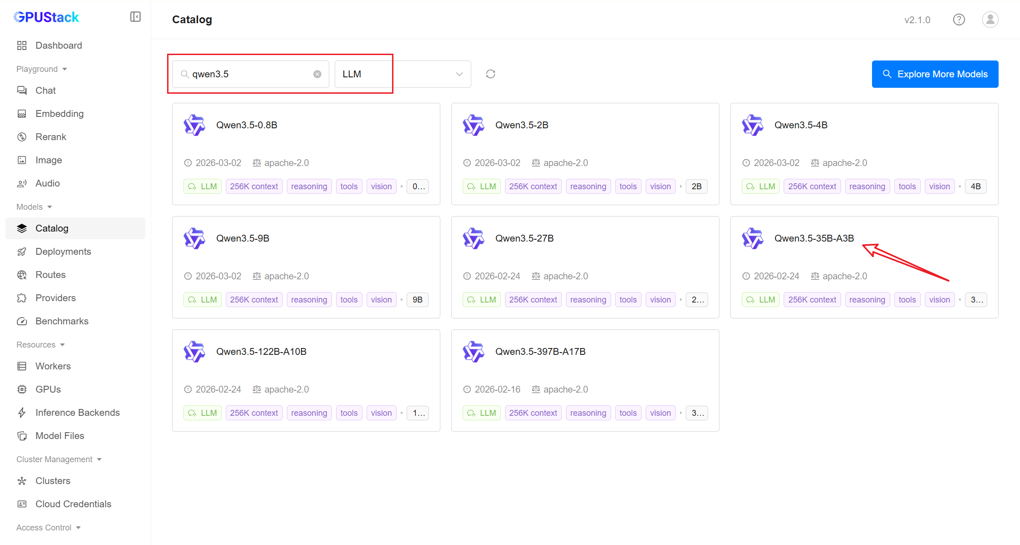Click the qwen3.5 search input field
Viewport: 1020px width, 545px height.
click(250, 74)
